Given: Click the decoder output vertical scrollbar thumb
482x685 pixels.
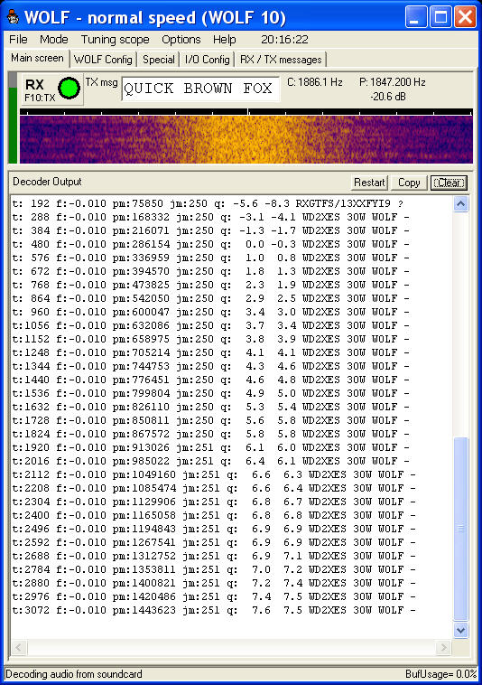Looking at the screenshot, I should pyautogui.click(x=461, y=529).
